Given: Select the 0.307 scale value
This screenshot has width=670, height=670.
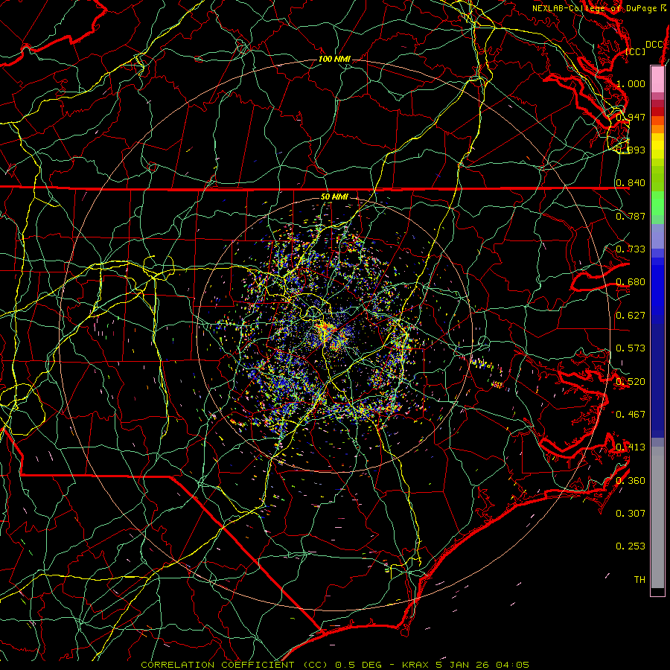Looking at the screenshot, I should coord(631,514).
